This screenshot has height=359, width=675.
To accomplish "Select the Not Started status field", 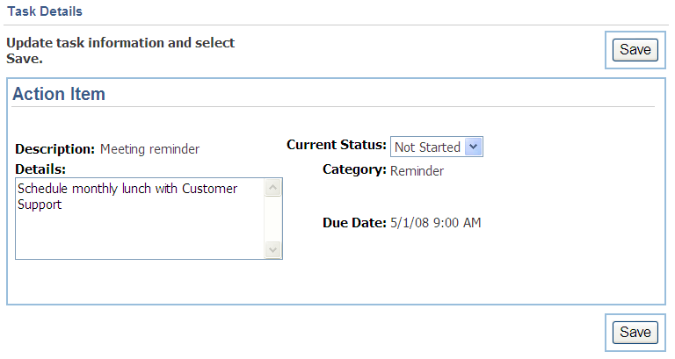I will tap(437, 147).
